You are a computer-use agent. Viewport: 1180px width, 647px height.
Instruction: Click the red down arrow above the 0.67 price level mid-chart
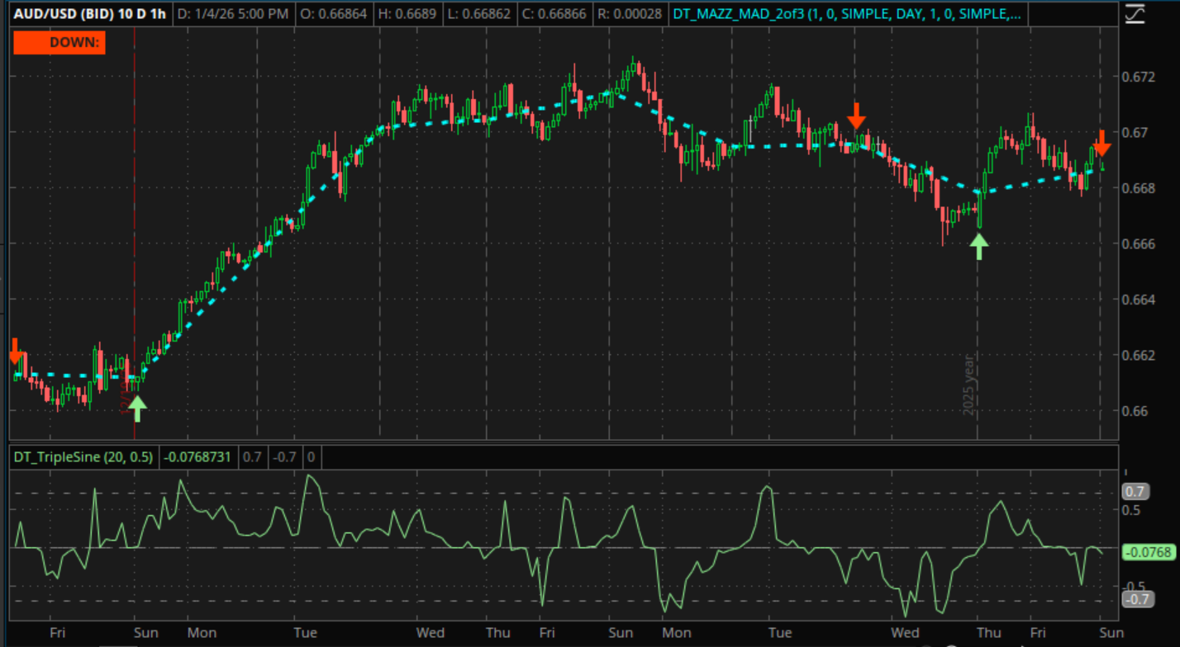coord(858,116)
